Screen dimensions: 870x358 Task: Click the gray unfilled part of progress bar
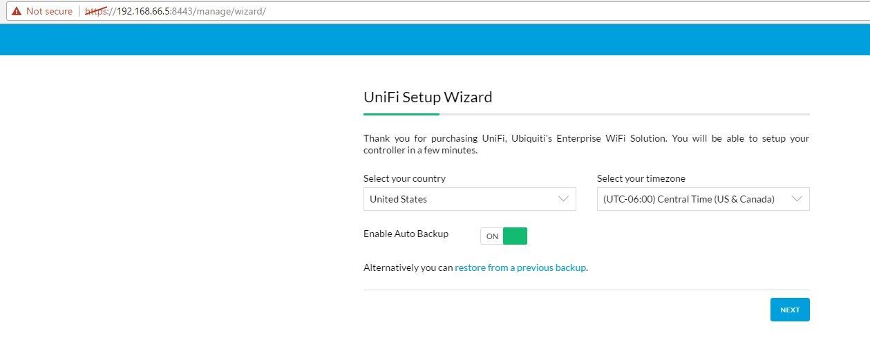tap(622, 114)
